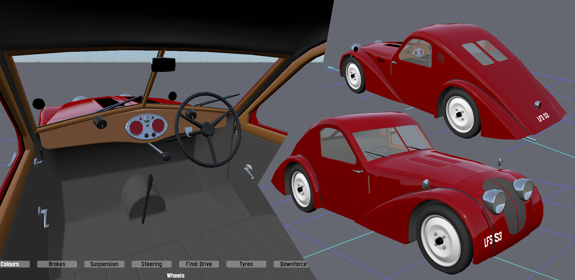Switch to the Suspension tab

point(104,264)
